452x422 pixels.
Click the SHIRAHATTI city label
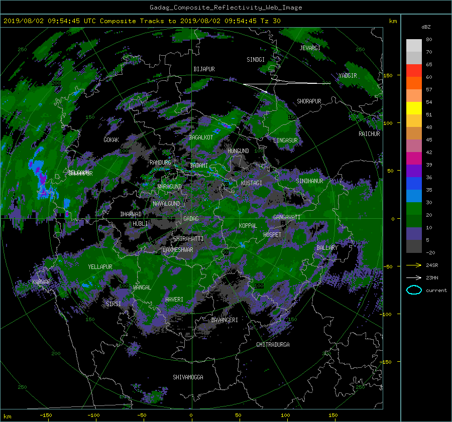[x=188, y=239]
